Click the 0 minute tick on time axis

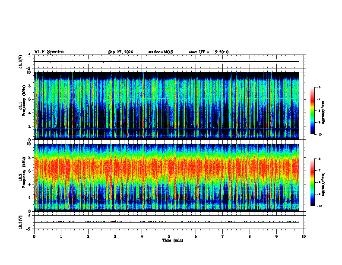pyautogui.click(x=34, y=236)
